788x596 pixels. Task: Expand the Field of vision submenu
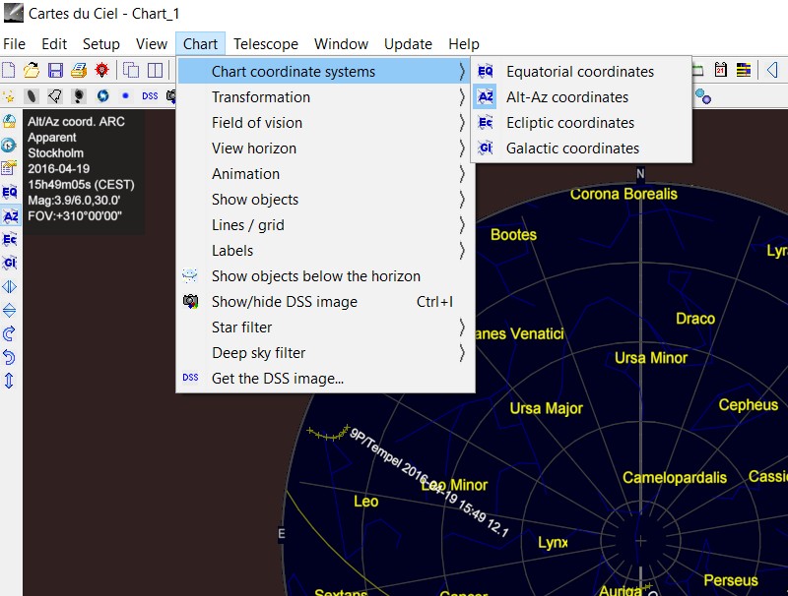(324, 122)
